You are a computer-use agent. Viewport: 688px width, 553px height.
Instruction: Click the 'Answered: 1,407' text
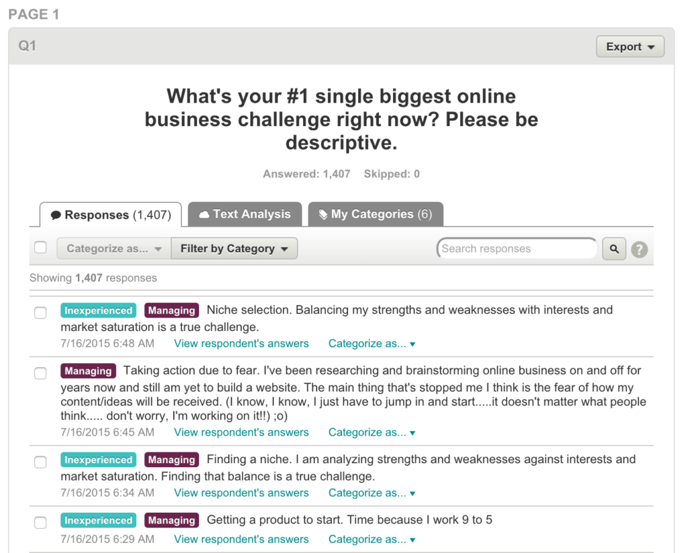[306, 174]
